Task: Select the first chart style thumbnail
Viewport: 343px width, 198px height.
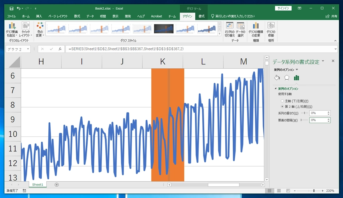Action: (x=57, y=29)
